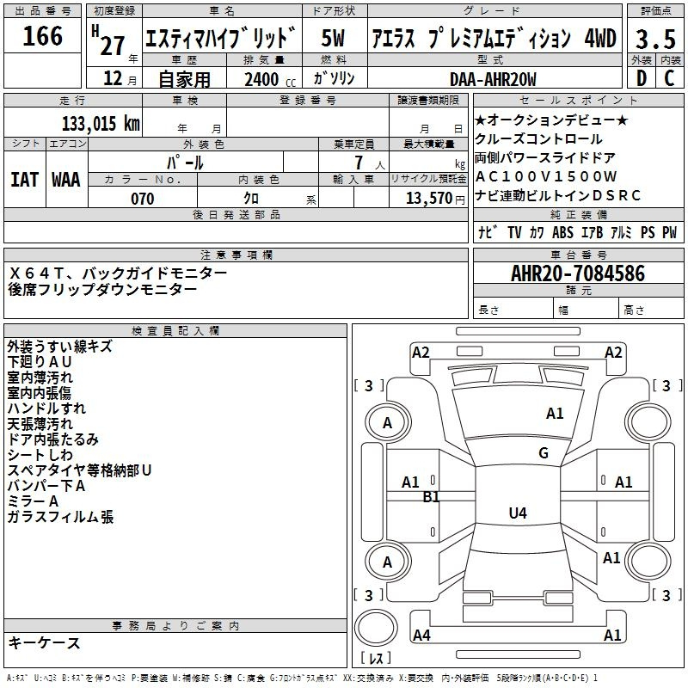Select the A4 rear bumper scratch mark

click(x=421, y=636)
